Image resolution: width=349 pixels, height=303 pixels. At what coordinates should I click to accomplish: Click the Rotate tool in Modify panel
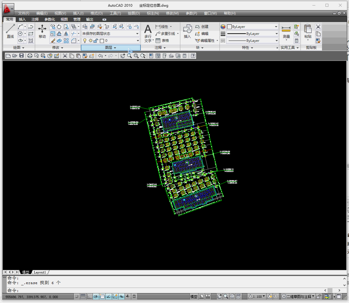(x=59, y=27)
